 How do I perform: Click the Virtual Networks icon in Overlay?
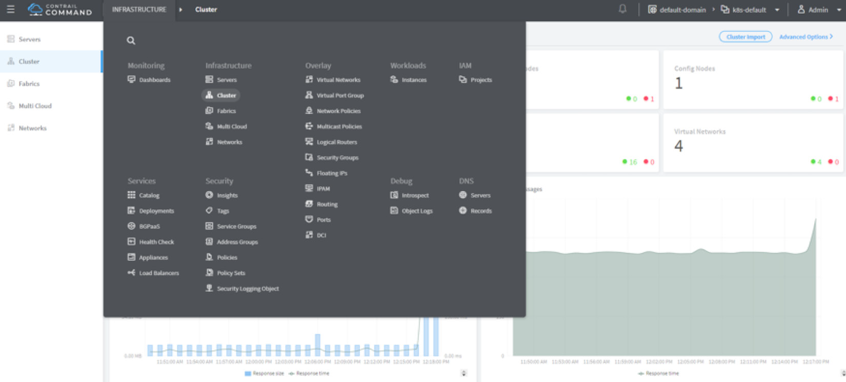pyautogui.click(x=309, y=79)
